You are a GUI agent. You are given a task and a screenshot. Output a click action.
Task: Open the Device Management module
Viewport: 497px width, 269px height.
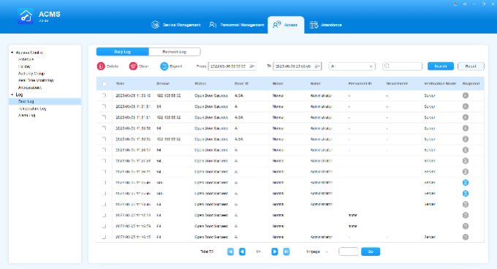(176, 25)
